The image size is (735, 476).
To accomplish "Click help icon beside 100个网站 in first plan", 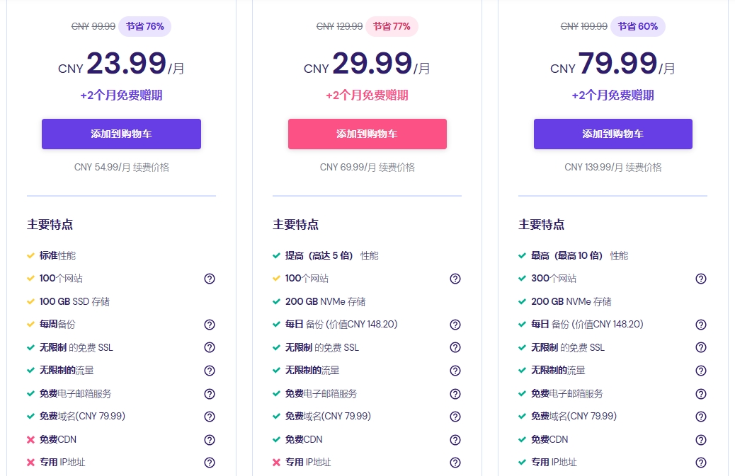I will 210,279.
